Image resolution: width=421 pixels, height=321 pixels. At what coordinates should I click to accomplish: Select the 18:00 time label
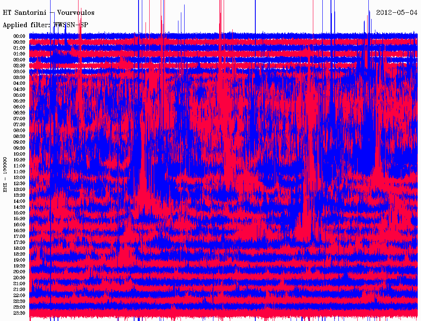click(x=19, y=249)
